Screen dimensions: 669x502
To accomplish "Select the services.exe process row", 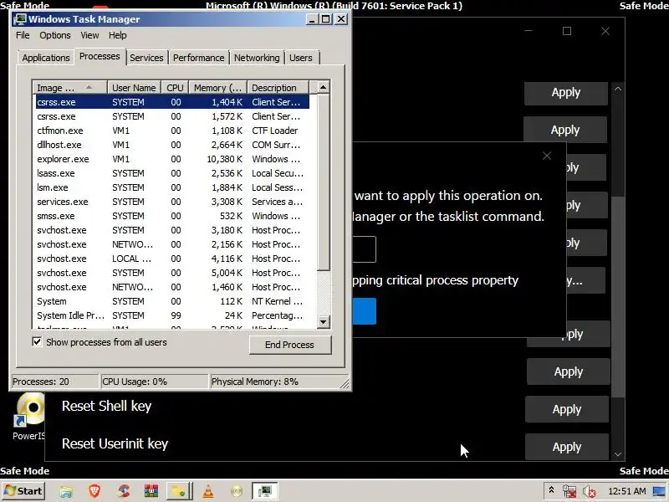I will (x=172, y=202).
